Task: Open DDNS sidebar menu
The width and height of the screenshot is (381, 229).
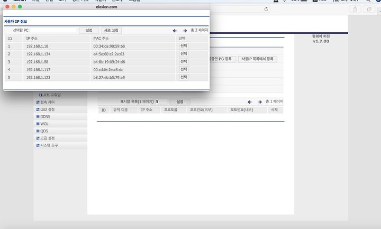Action: [x=45, y=116]
